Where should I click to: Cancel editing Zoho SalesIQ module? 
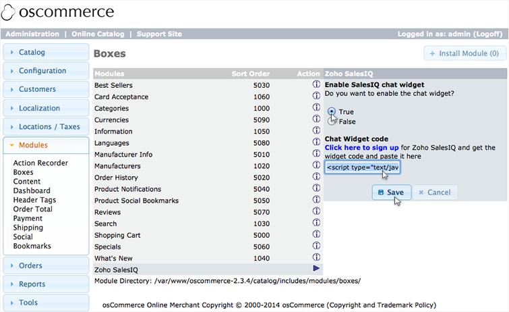(435, 192)
